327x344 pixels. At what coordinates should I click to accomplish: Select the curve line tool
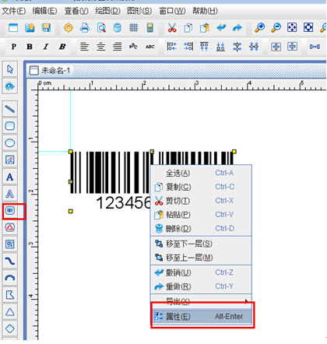click(x=10, y=262)
